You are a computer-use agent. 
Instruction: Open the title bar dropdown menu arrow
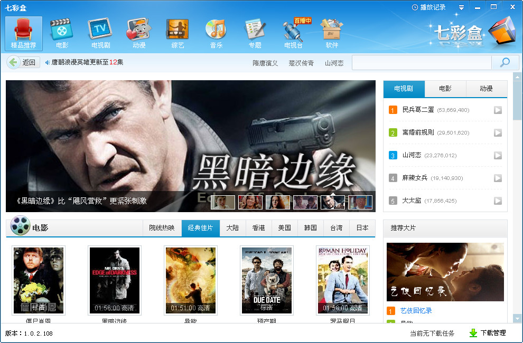(x=461, y=7)
